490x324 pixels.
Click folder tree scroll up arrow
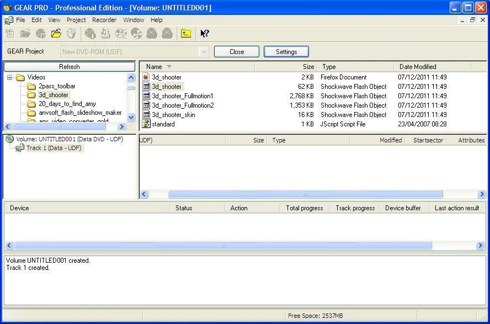131,77
